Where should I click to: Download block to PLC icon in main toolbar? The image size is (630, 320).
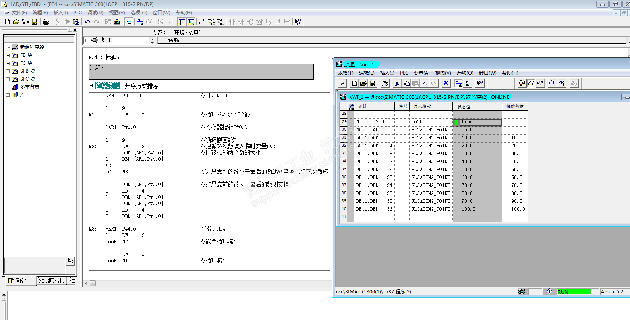tap(117, 22)
